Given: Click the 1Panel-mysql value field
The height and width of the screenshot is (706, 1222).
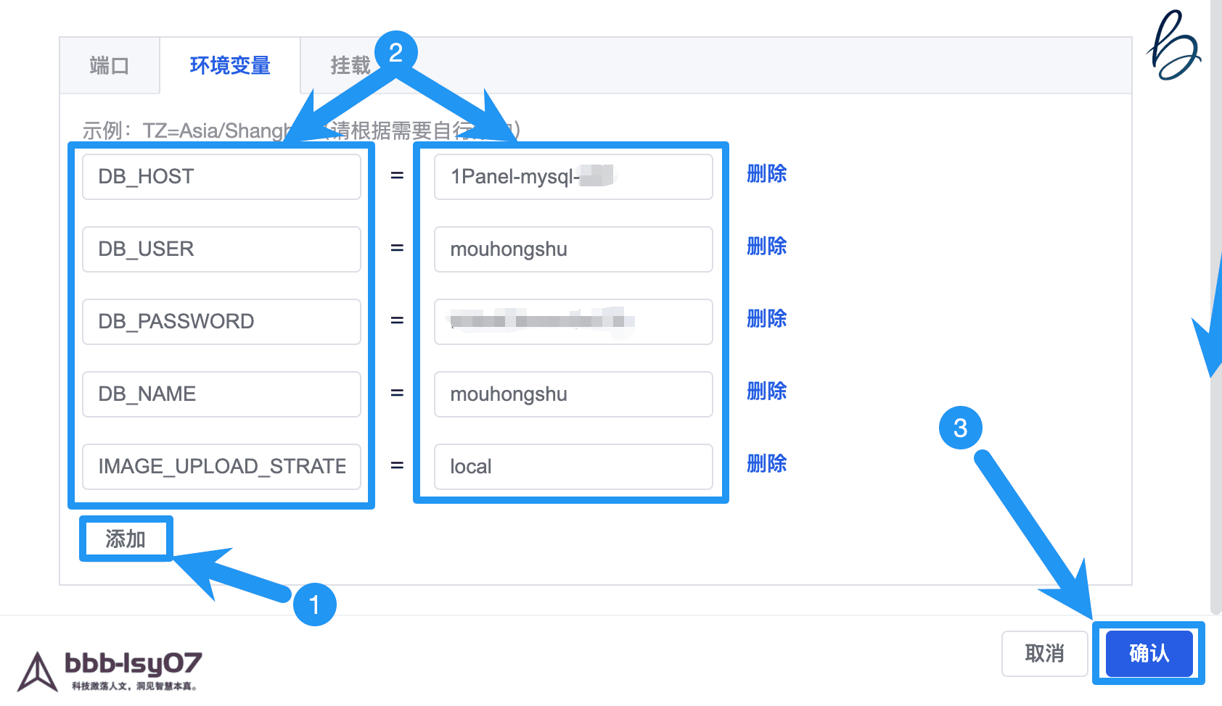Looking at the screenshot, I should [x=573, y=177].
